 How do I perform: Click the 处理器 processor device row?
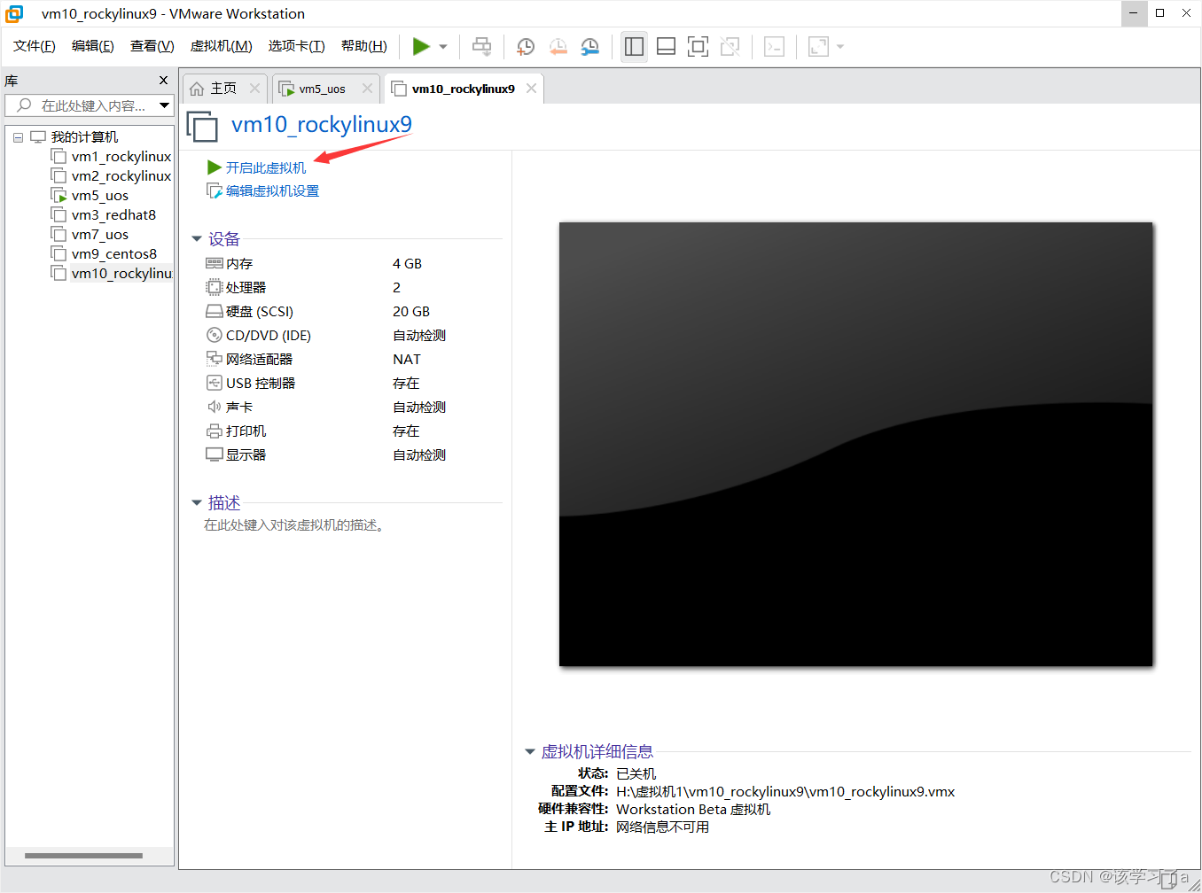coord(353,288)
